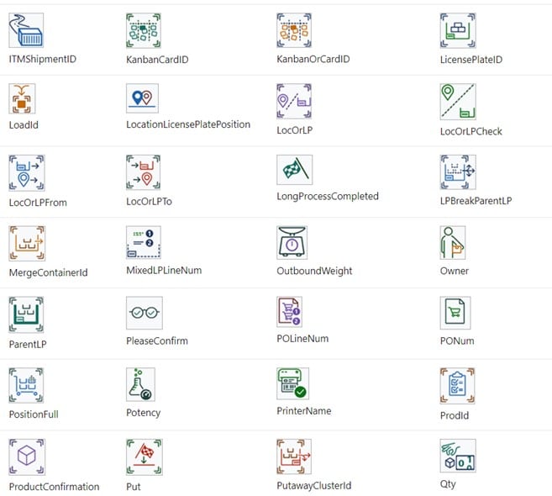
Task: Click the LocOrLPFrom label text
Action: 38,203
